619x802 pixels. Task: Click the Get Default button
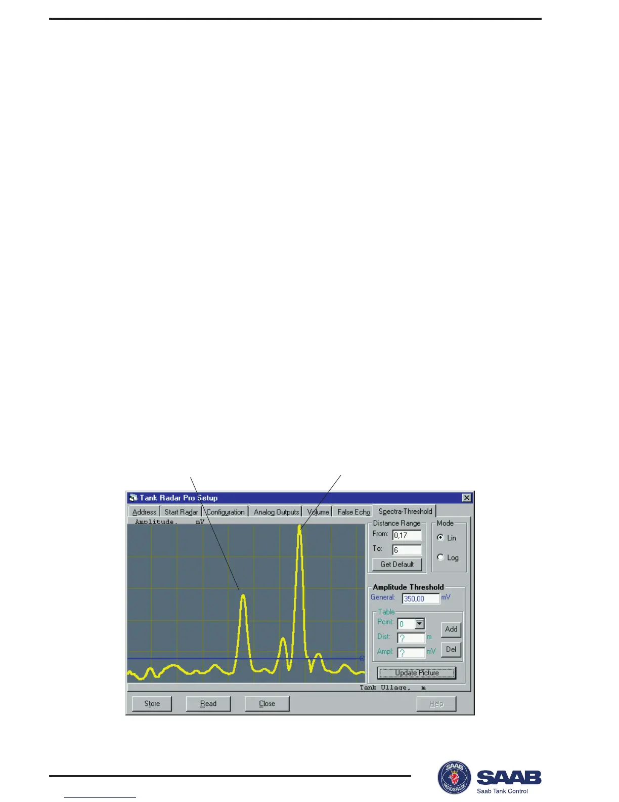pyautogui.click(x=397, y=565)
